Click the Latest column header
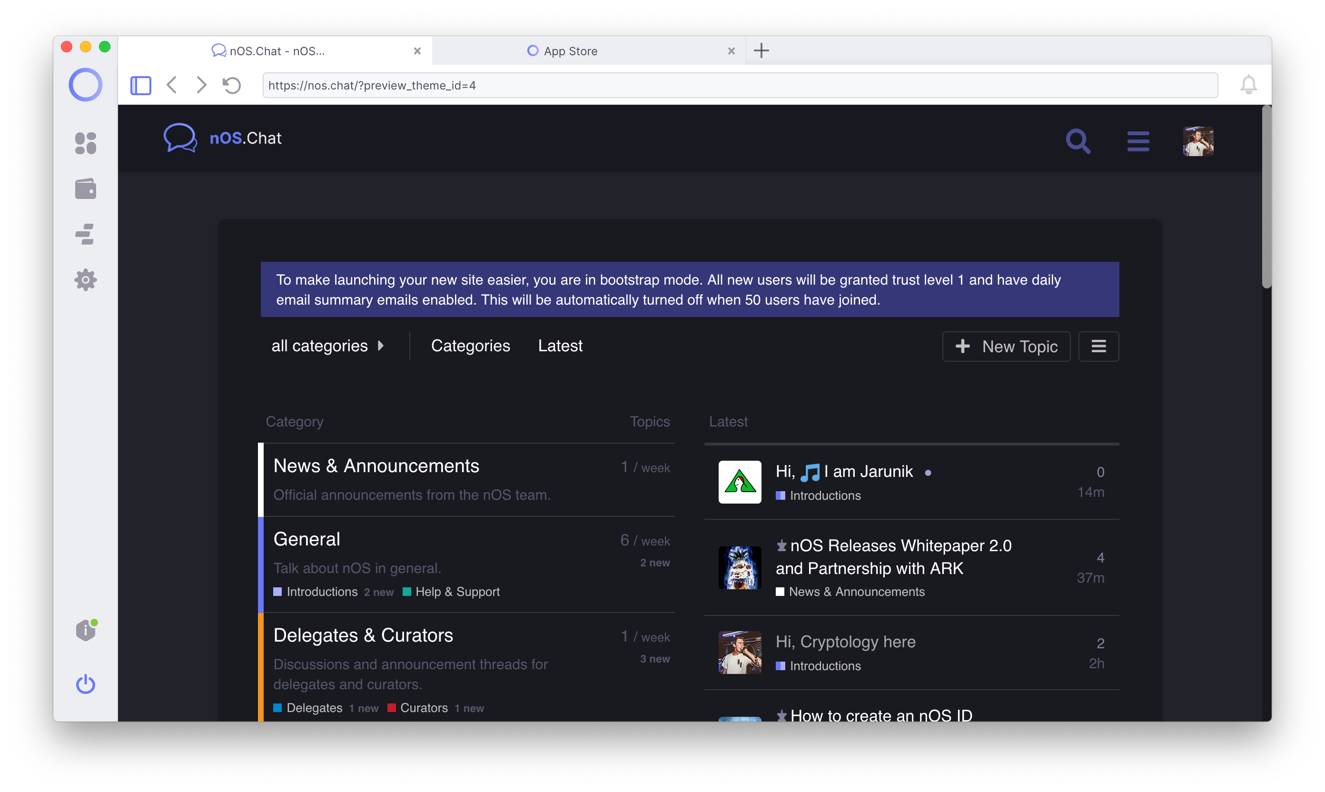The width and height of the screenshot is (1325, 792). (x=728, y=422)
